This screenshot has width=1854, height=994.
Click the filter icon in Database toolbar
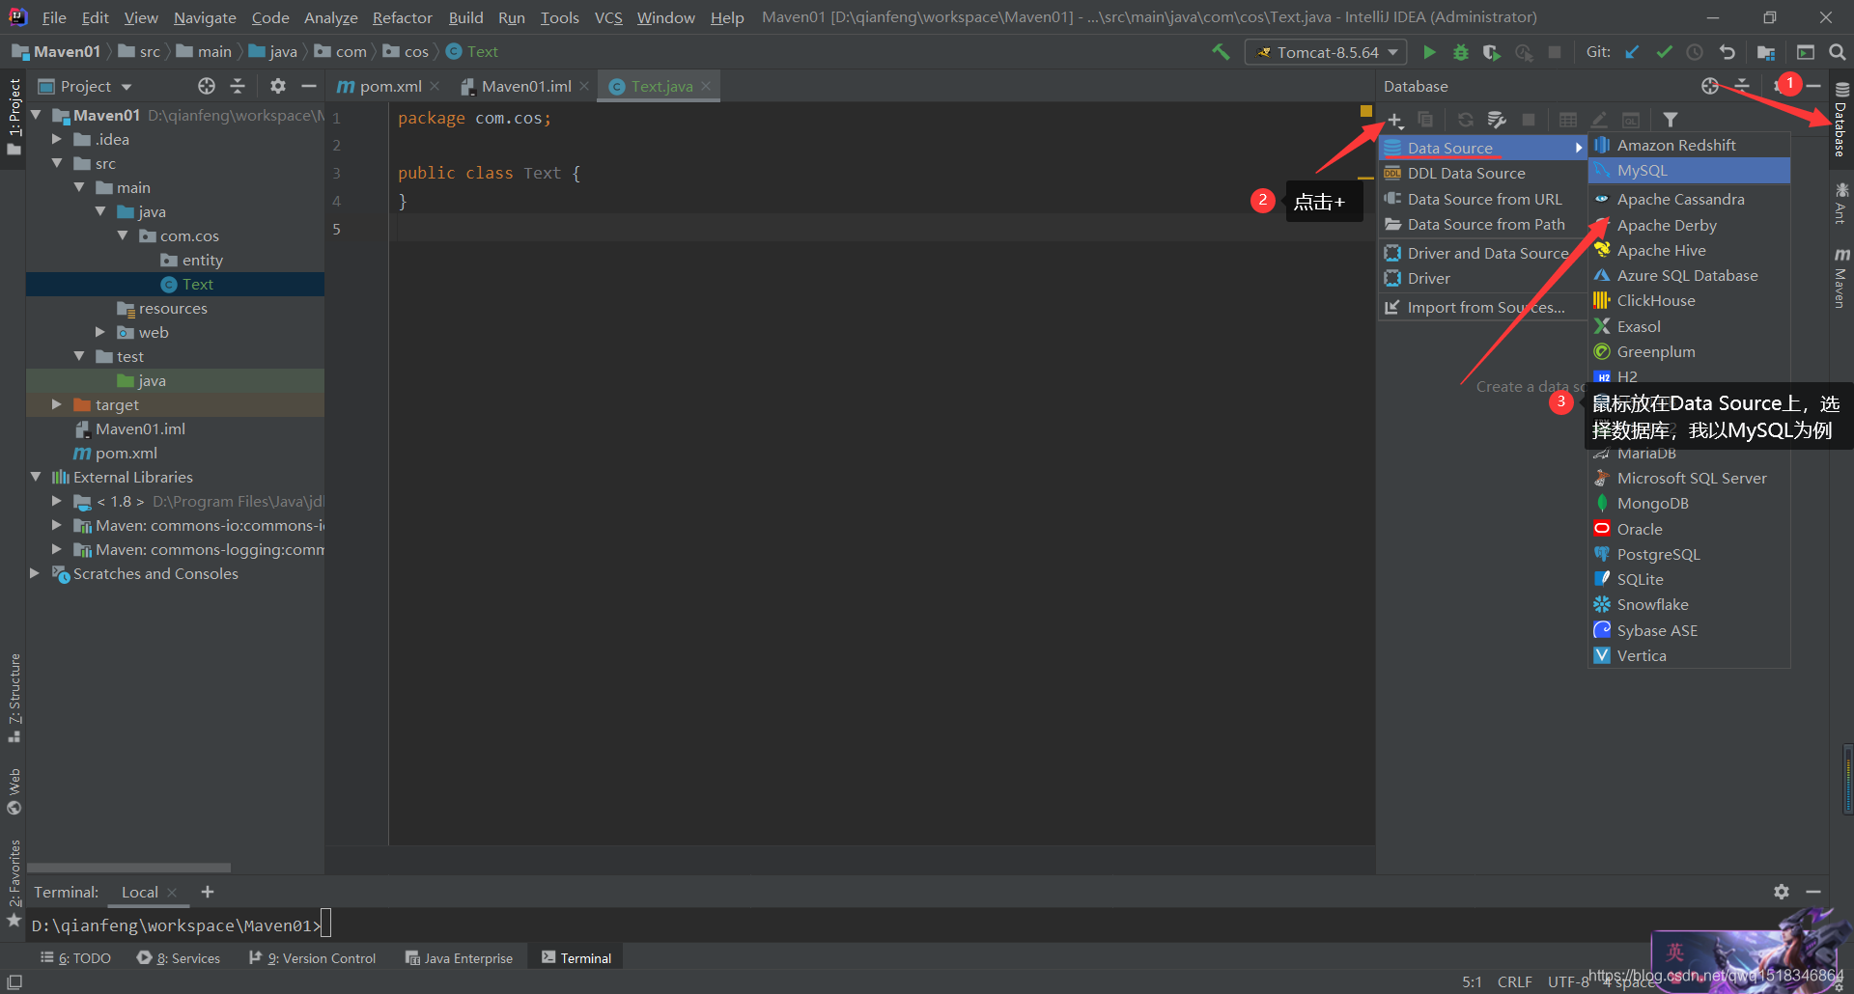pos(1671,120)
